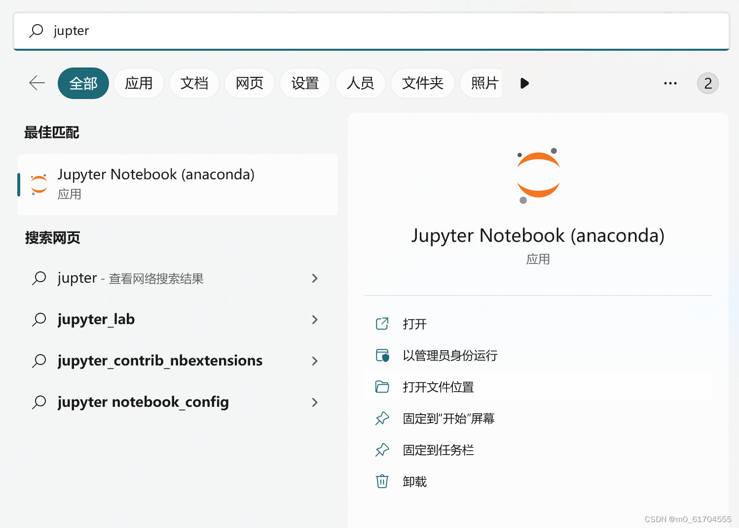Image resolution: width=739 pixels, height=528 pixels.
Task: Expand the jupter web search result chevron
Action: coord(315,278)
